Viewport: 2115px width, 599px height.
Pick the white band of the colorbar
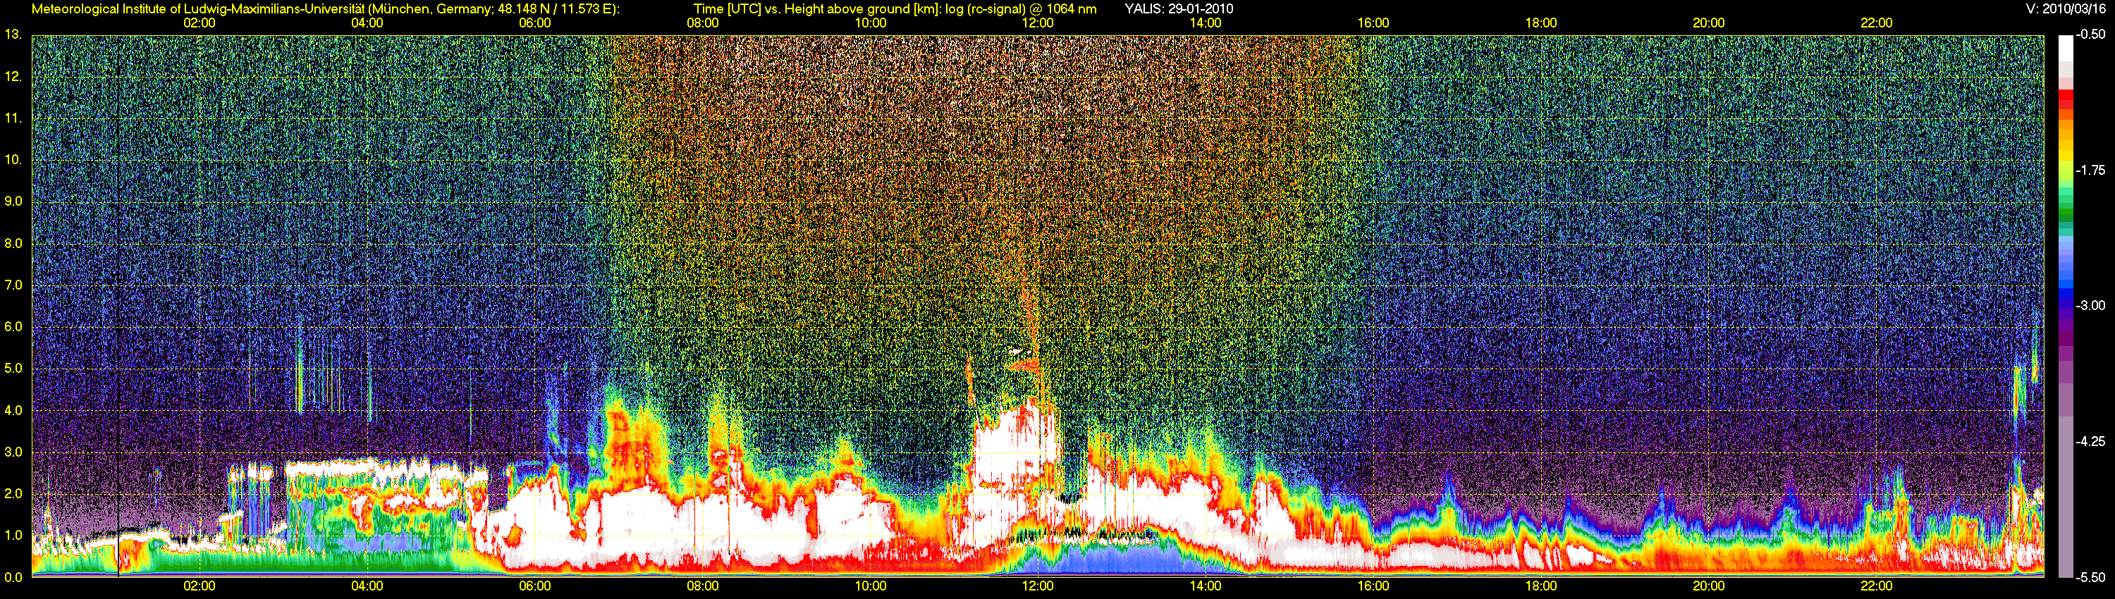pyautogui.click(x=2066, y=49)
